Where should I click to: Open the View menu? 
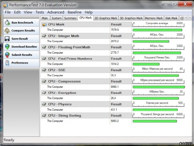[28, 12]
